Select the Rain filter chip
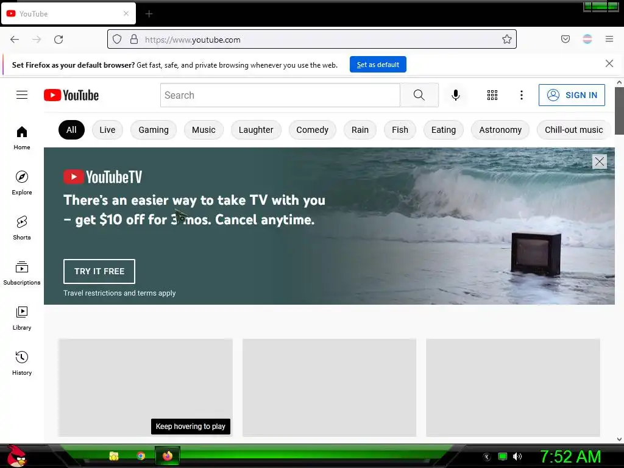Screen dimensions: 624x468 click(360, 130)
